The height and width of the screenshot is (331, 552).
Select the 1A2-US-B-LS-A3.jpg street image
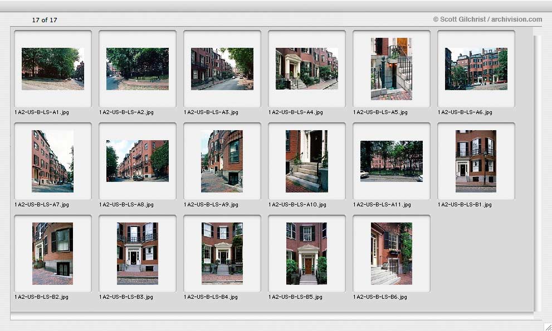click(x=222, y=69)
